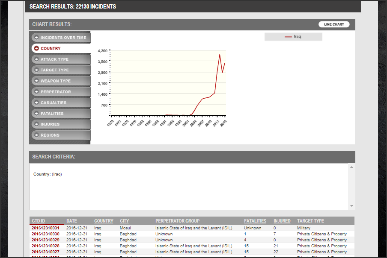Click arrow icon beside Weapon Type
Viewport: 387px width, 258px height.
[36, 81]
